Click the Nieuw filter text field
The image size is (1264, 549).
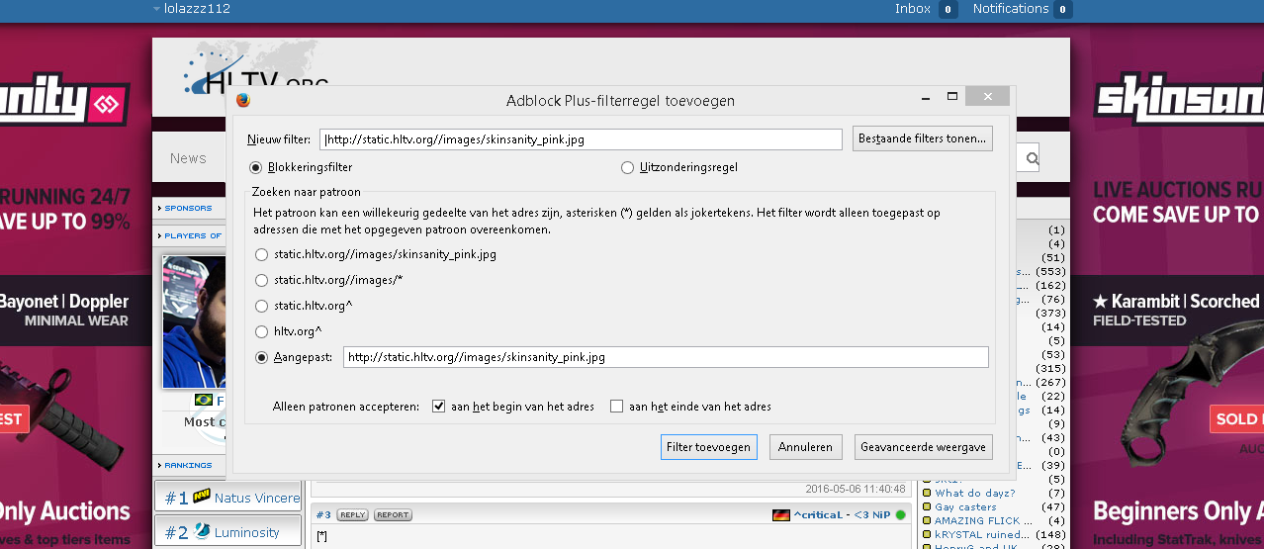point(583,139)
